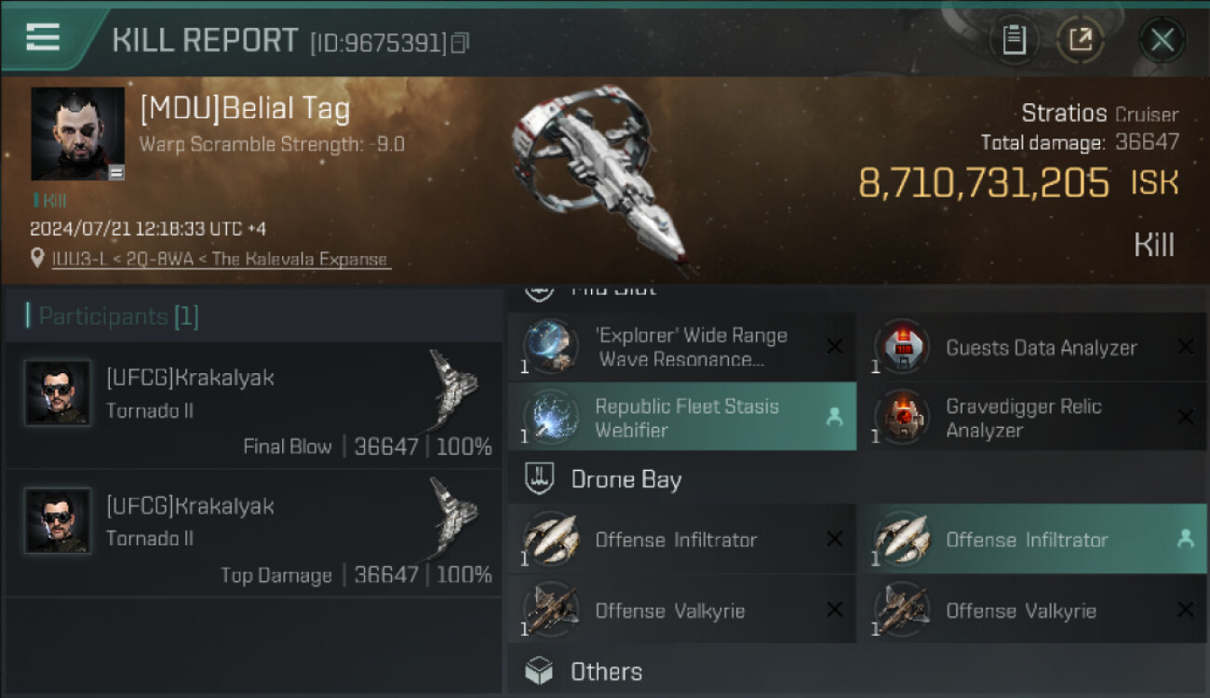This screenshot has width=1210, height=698.
Task: Copy the kill report ID
Action: (460, 43)
